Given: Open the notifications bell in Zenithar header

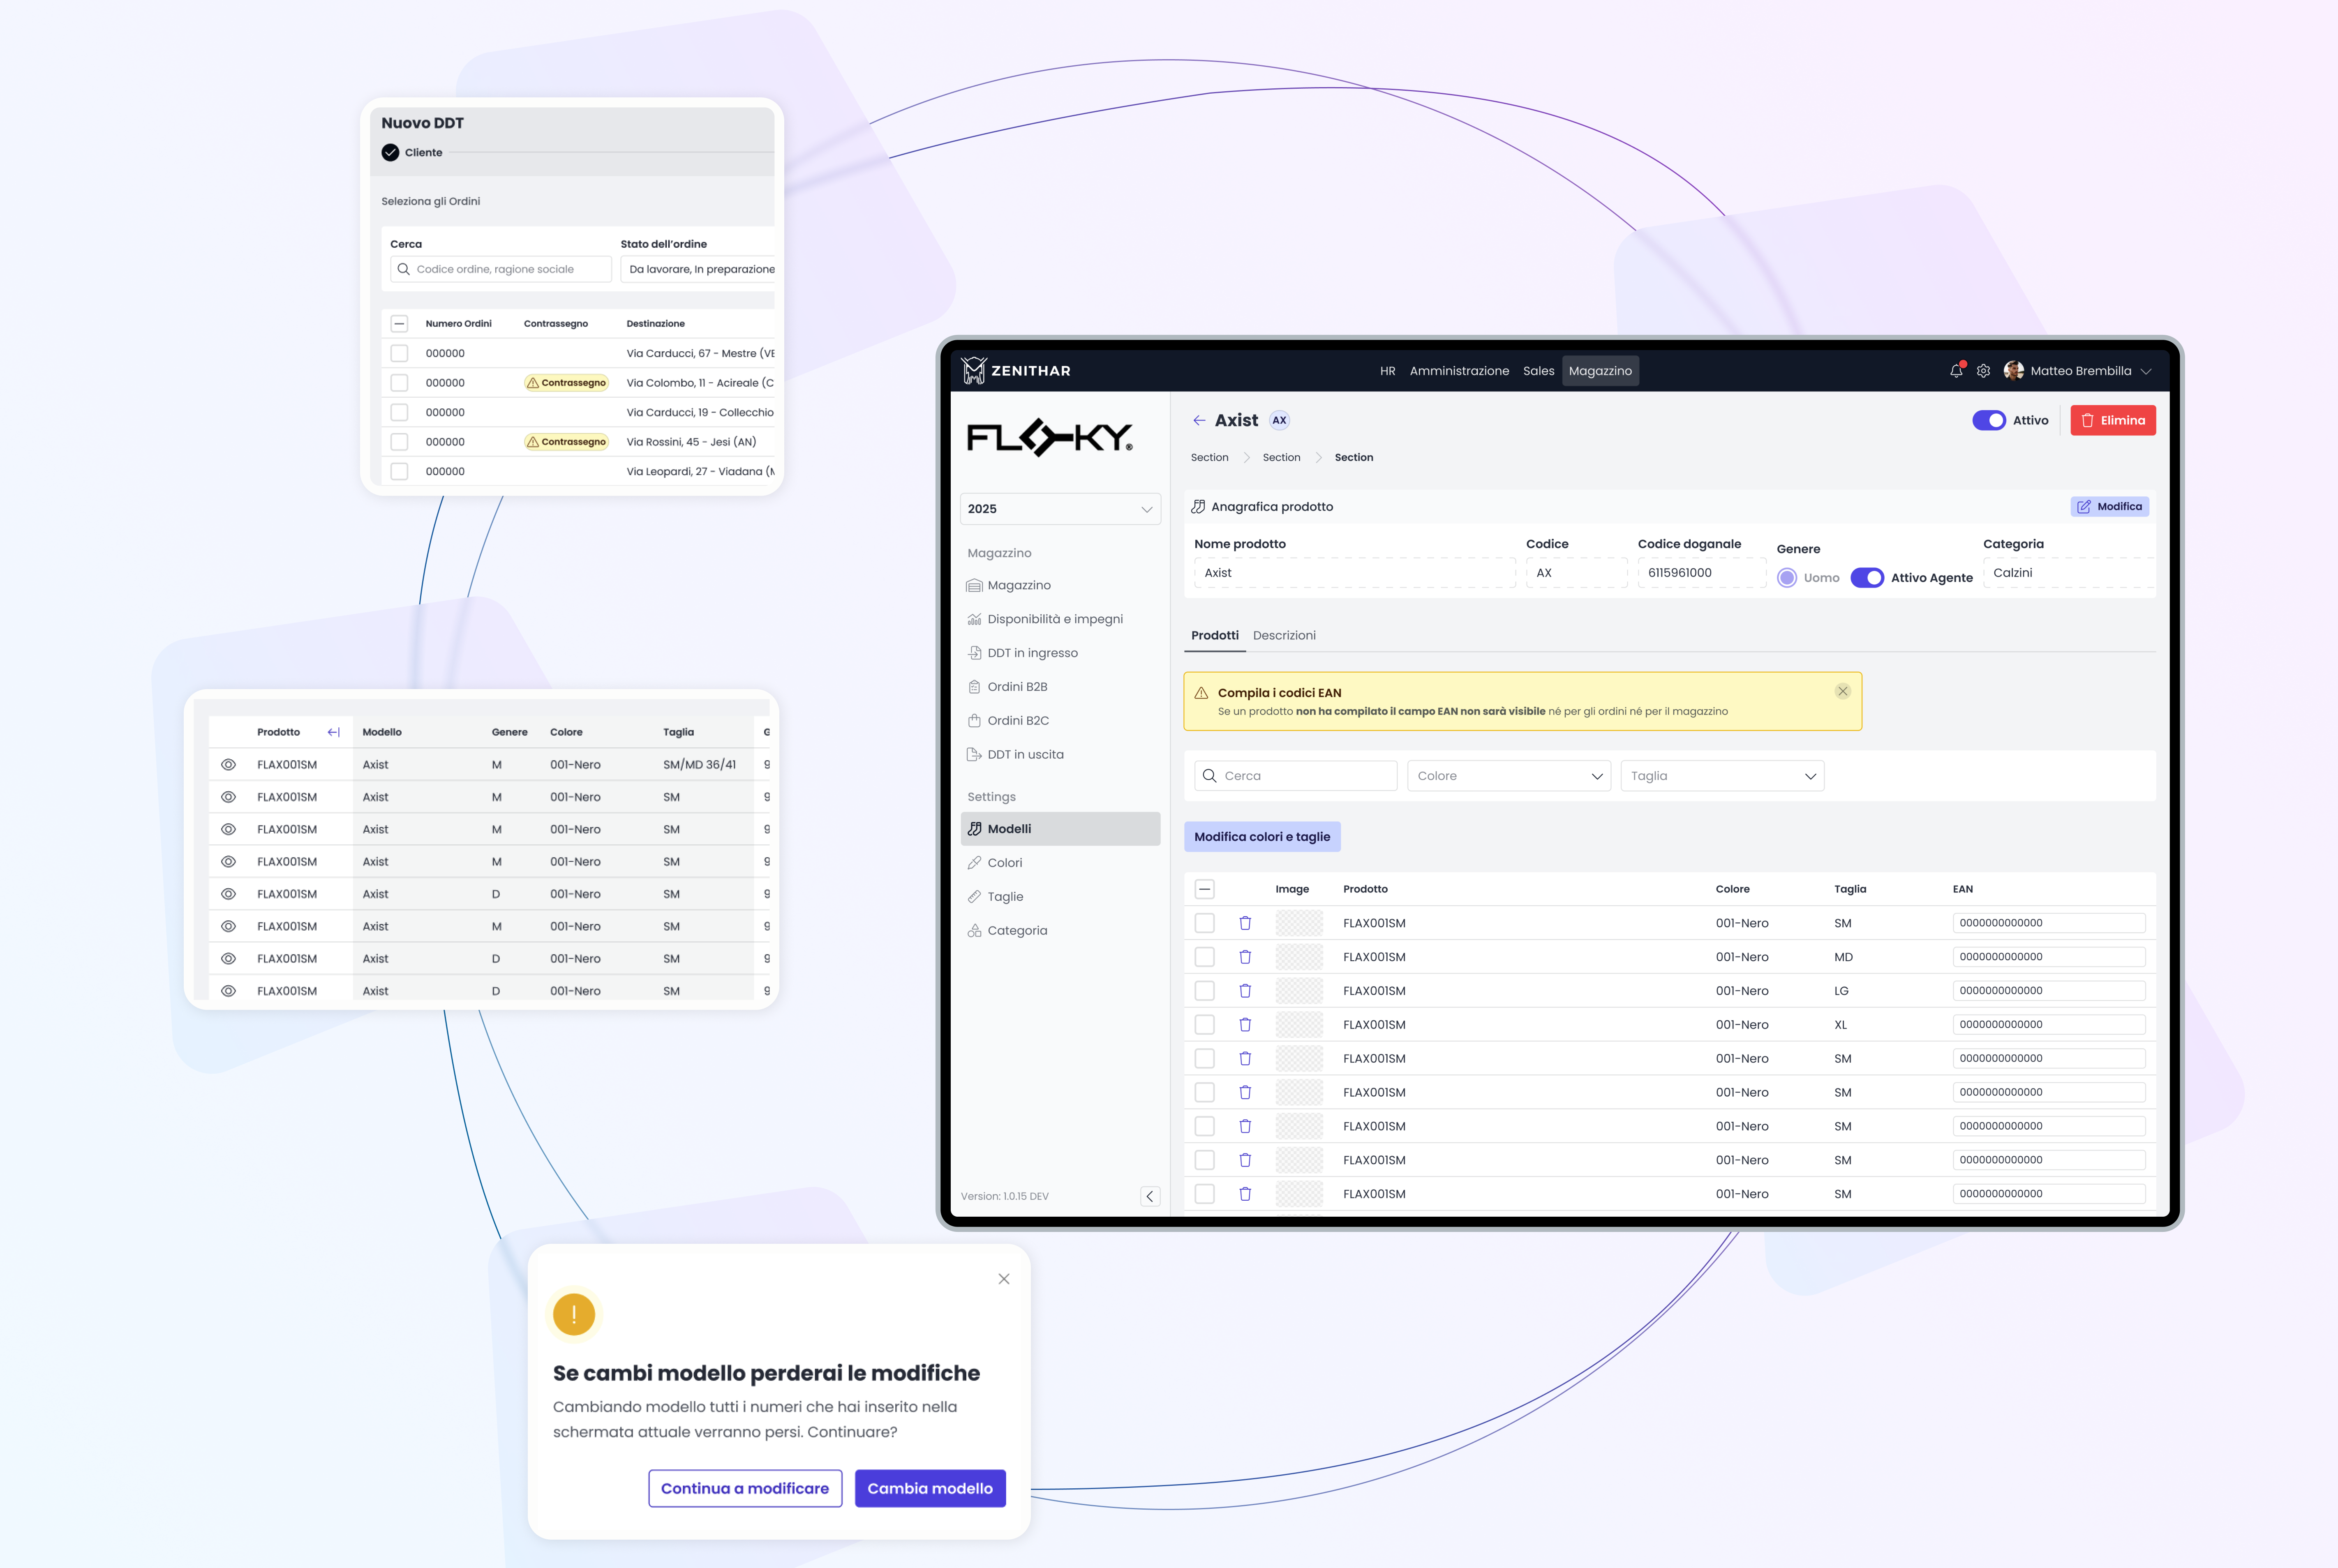Looking at the screenshot, I should (1956, 371).
